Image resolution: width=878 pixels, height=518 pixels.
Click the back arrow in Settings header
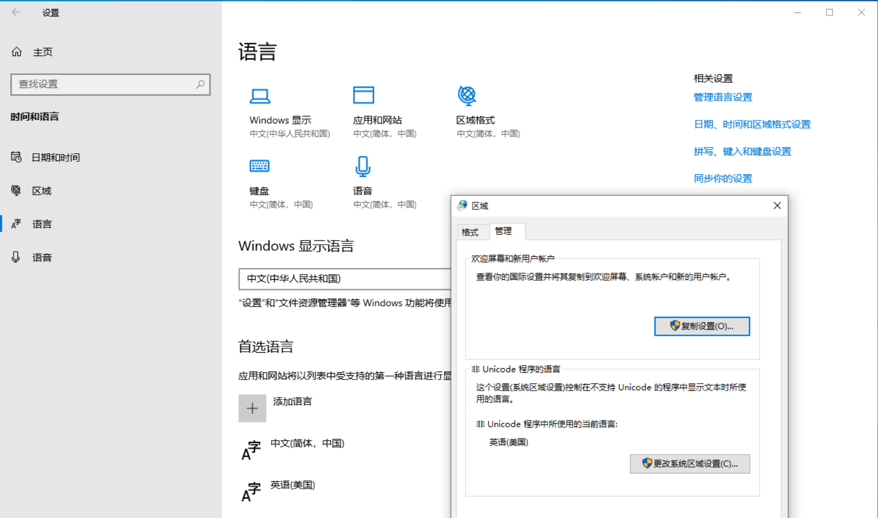click(x=16, y=12)
